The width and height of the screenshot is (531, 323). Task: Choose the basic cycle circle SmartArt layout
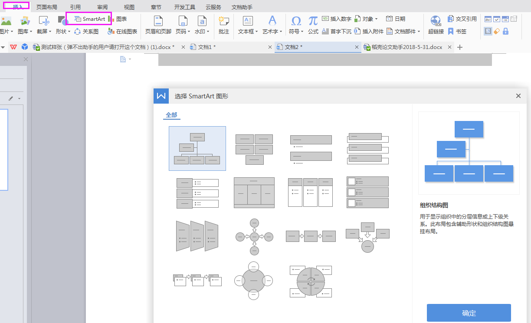(254, 281)
